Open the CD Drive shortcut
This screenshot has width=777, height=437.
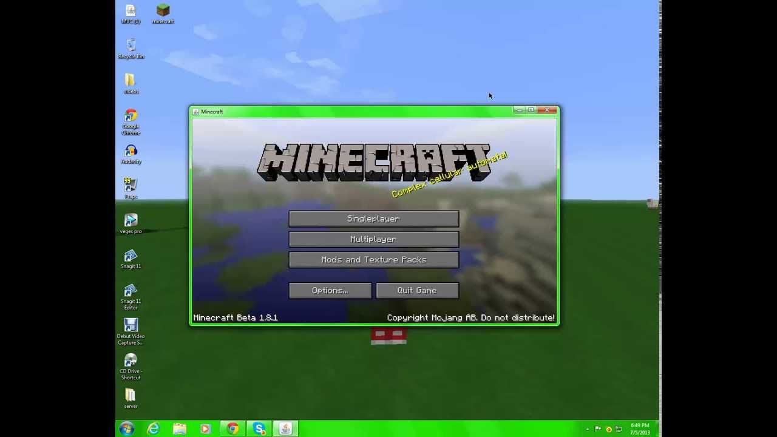pyautogui.click(x=131, y=367)
